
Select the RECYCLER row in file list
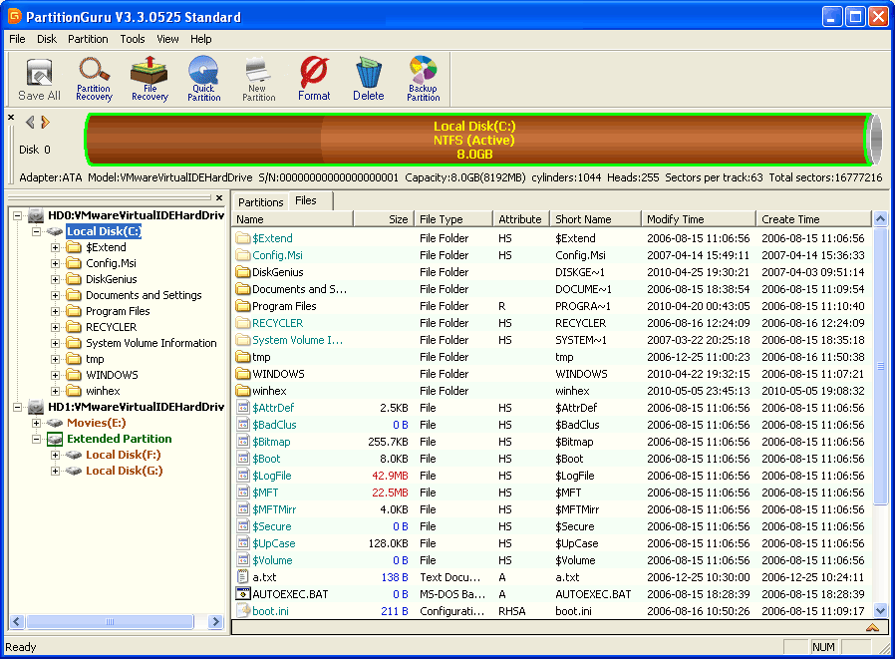552,323
